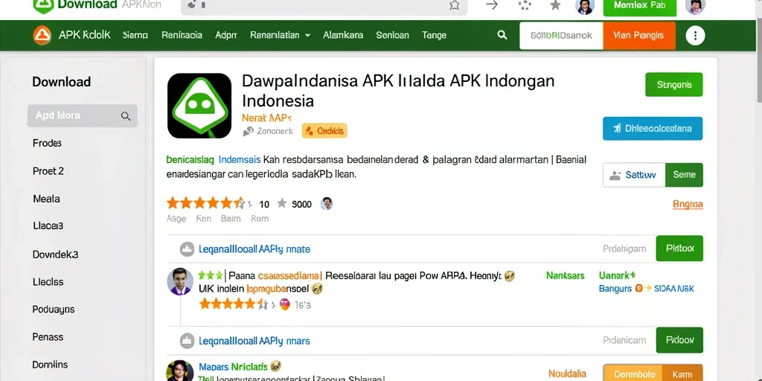Click the green Download shield logo
The width and height of the screenshot is (762, 381).
click(44, 5)
